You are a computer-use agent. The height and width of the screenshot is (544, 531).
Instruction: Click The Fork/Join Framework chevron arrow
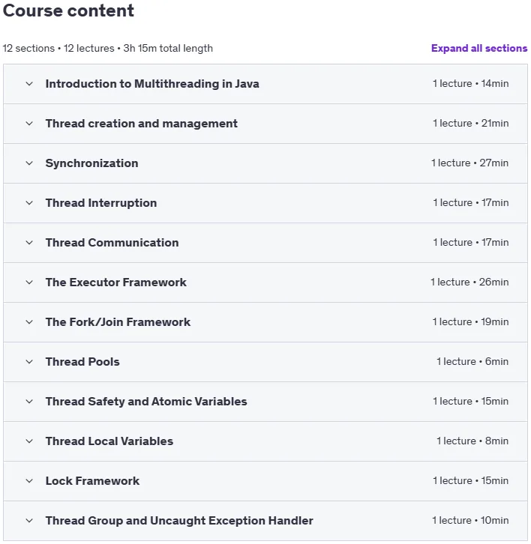tap(29, 322)
